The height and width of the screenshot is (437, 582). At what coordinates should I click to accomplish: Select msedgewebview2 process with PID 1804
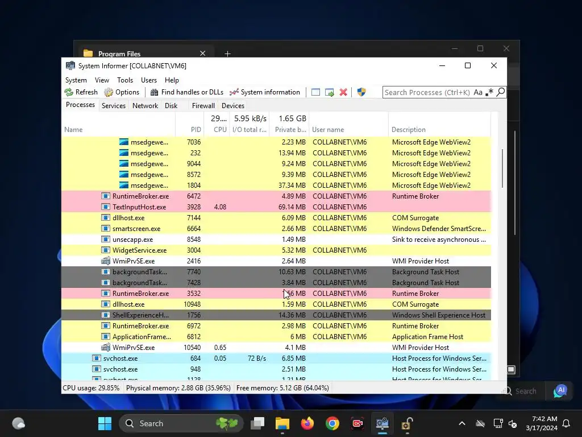[x=276, y=185]
